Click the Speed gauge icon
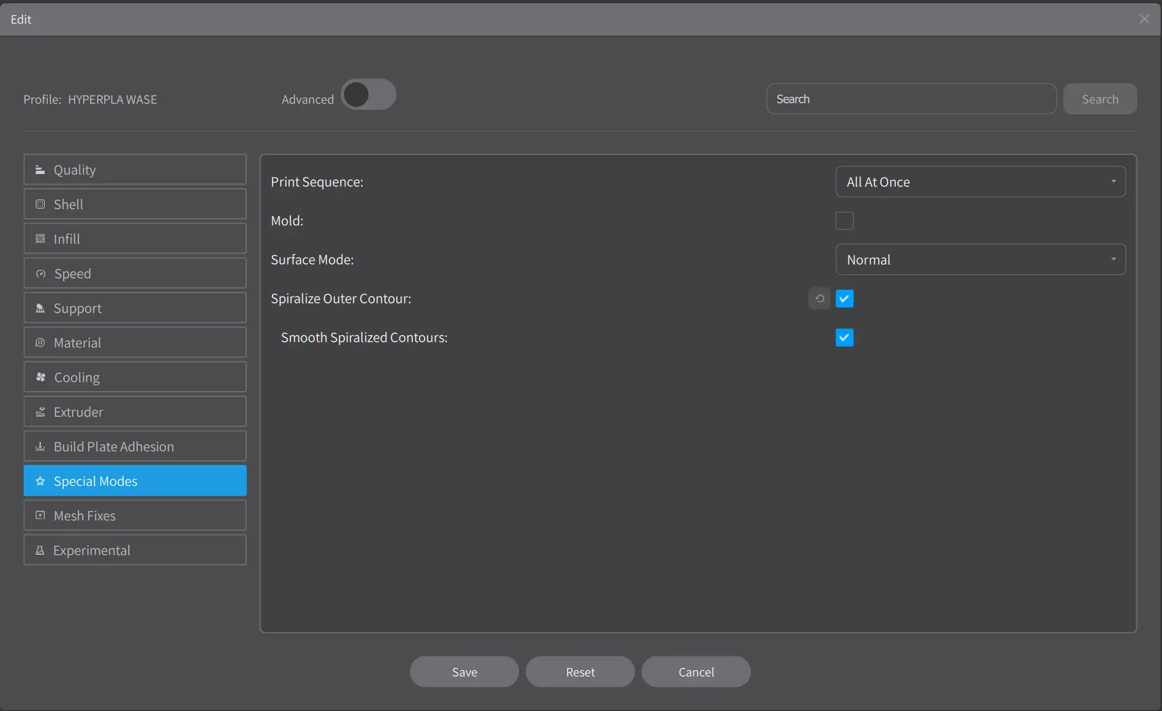Screen dimensions: 1162x711 pos(40,274)
